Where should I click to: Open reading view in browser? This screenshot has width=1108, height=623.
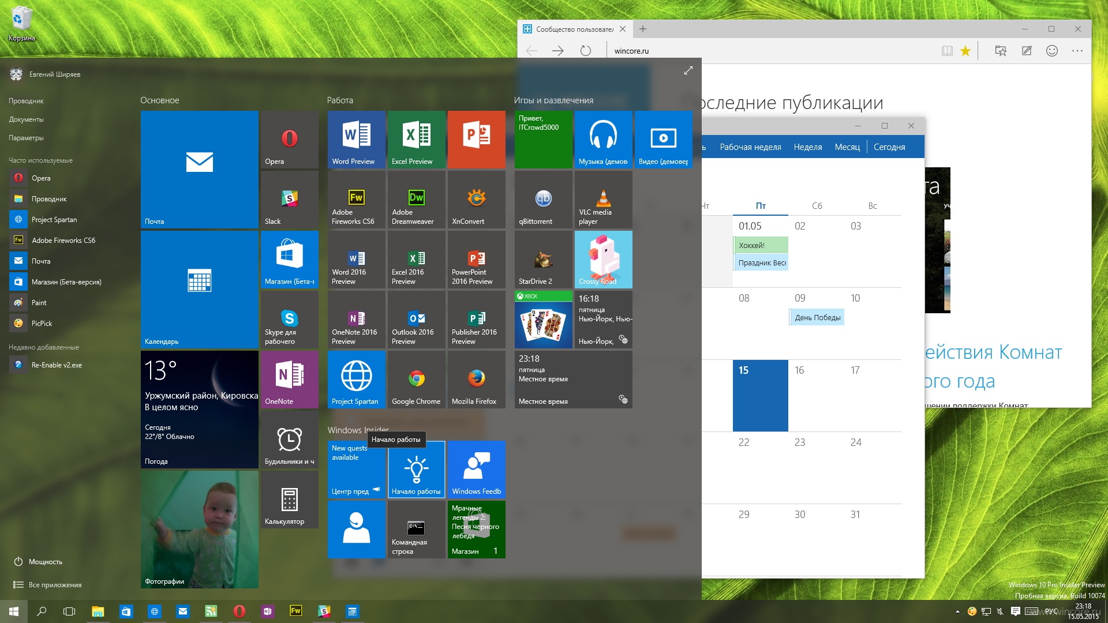click(x=947, y=51)
